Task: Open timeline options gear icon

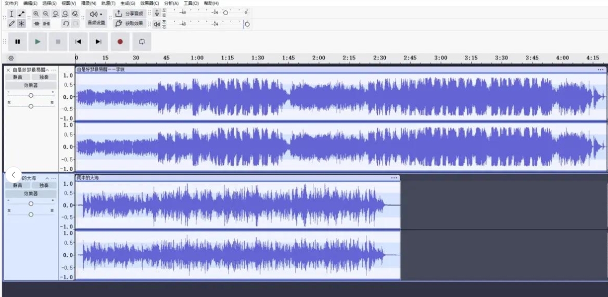Action: point(11,58)
